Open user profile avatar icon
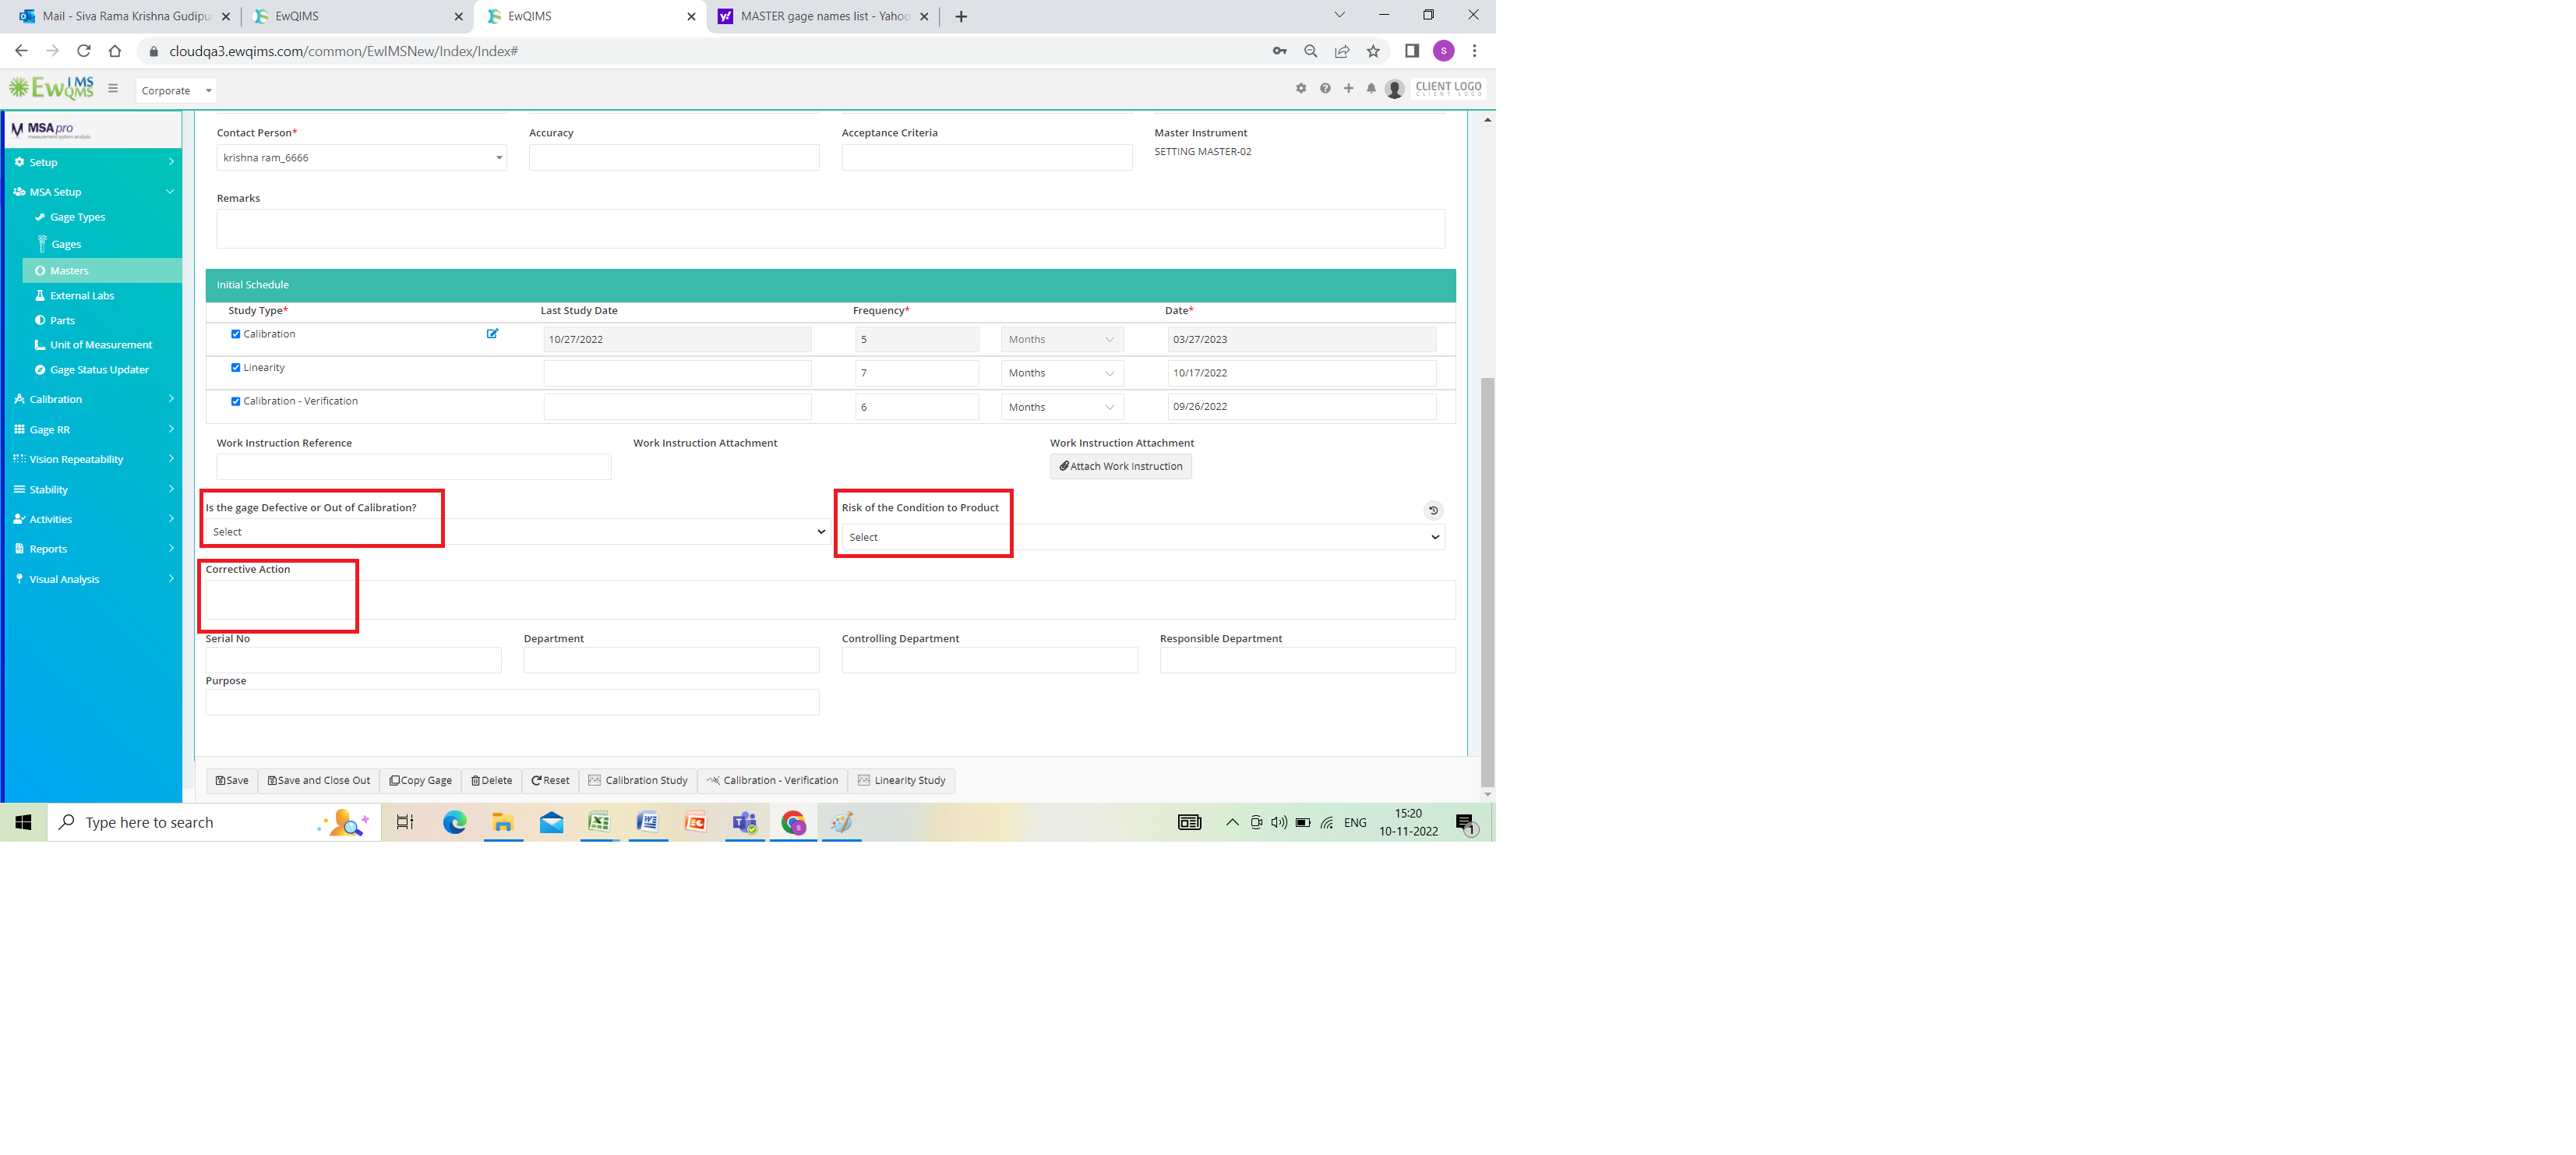Viewport: 2576px width, 1155px height. (x=1395, y=89)
